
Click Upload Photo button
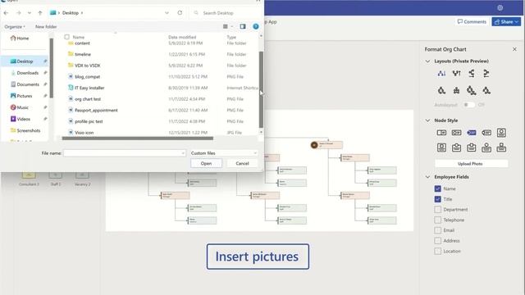point(471,164)
